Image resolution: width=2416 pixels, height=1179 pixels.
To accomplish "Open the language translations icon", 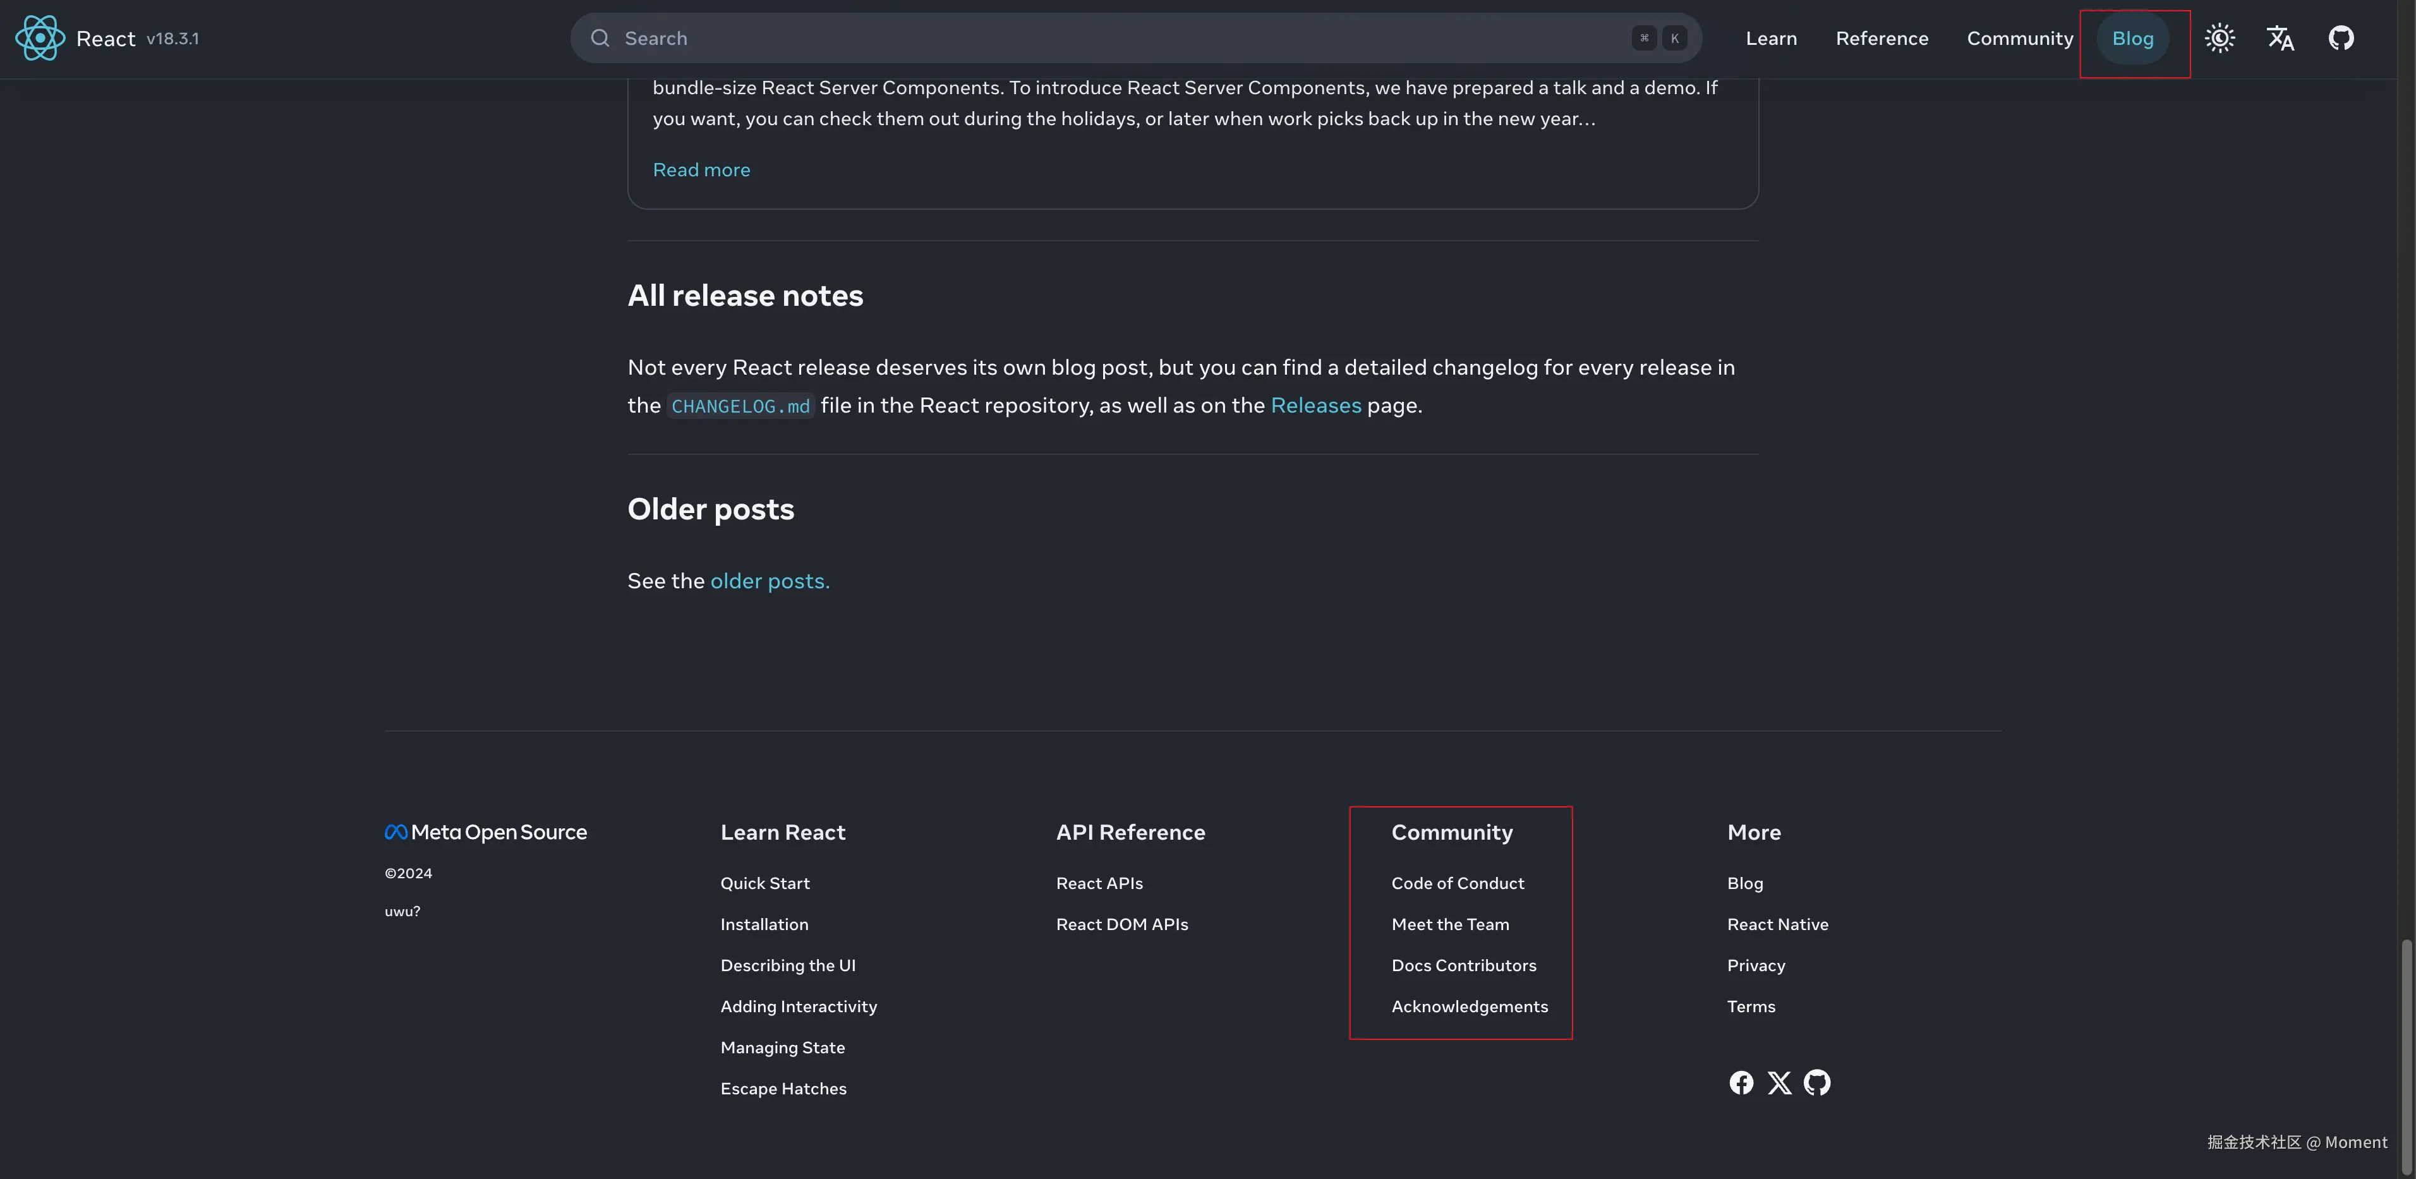I will (2280, 39).
